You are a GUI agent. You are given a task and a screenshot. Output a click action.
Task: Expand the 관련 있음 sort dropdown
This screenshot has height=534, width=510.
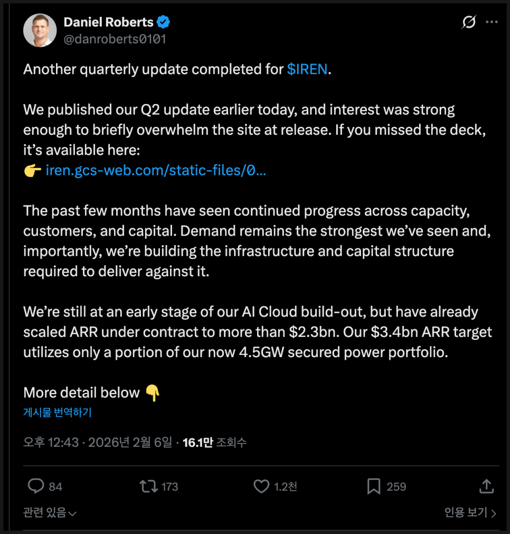point(50,512)
